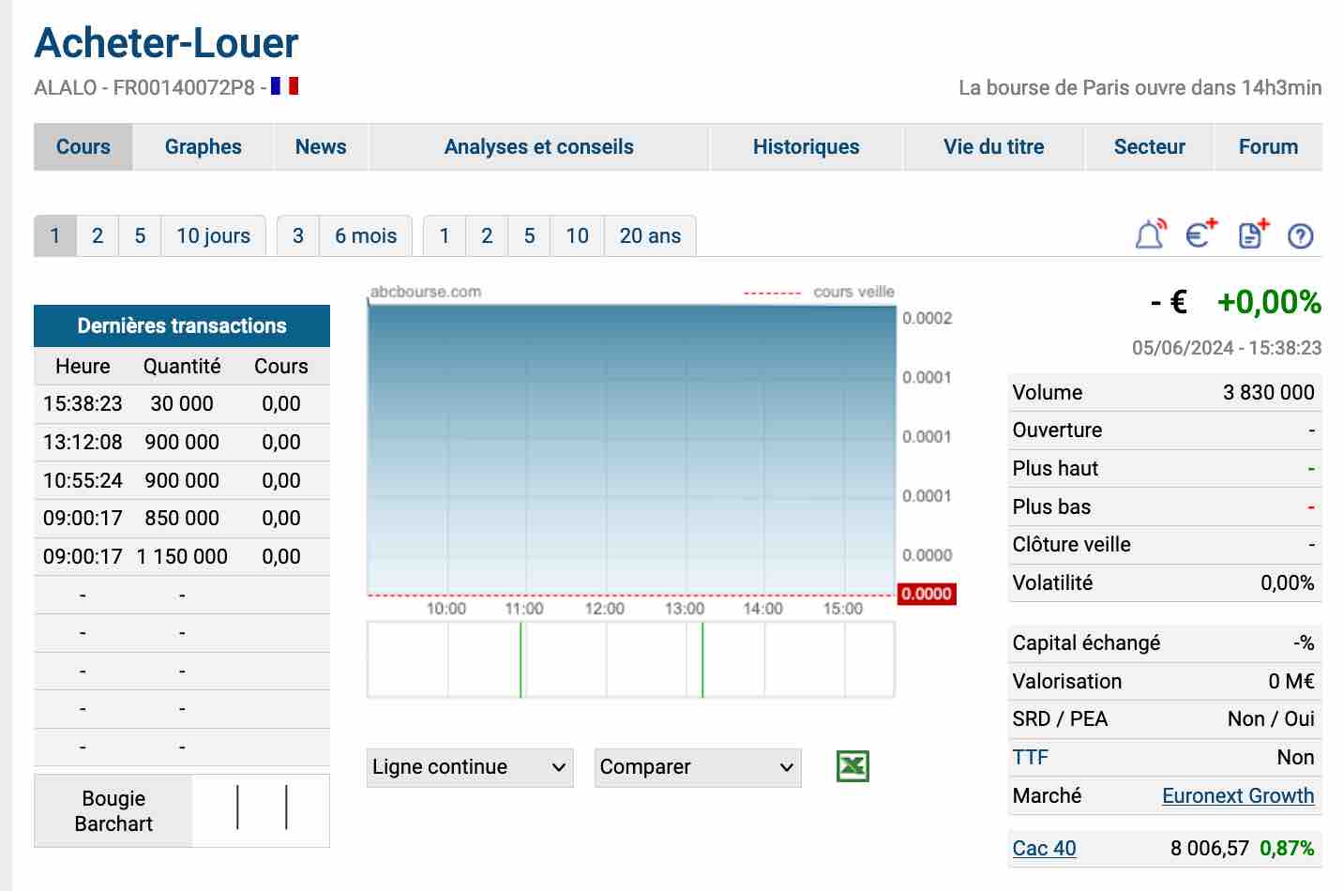Select the 10 jours period
Screen dimensions: 1343x891
214,235
